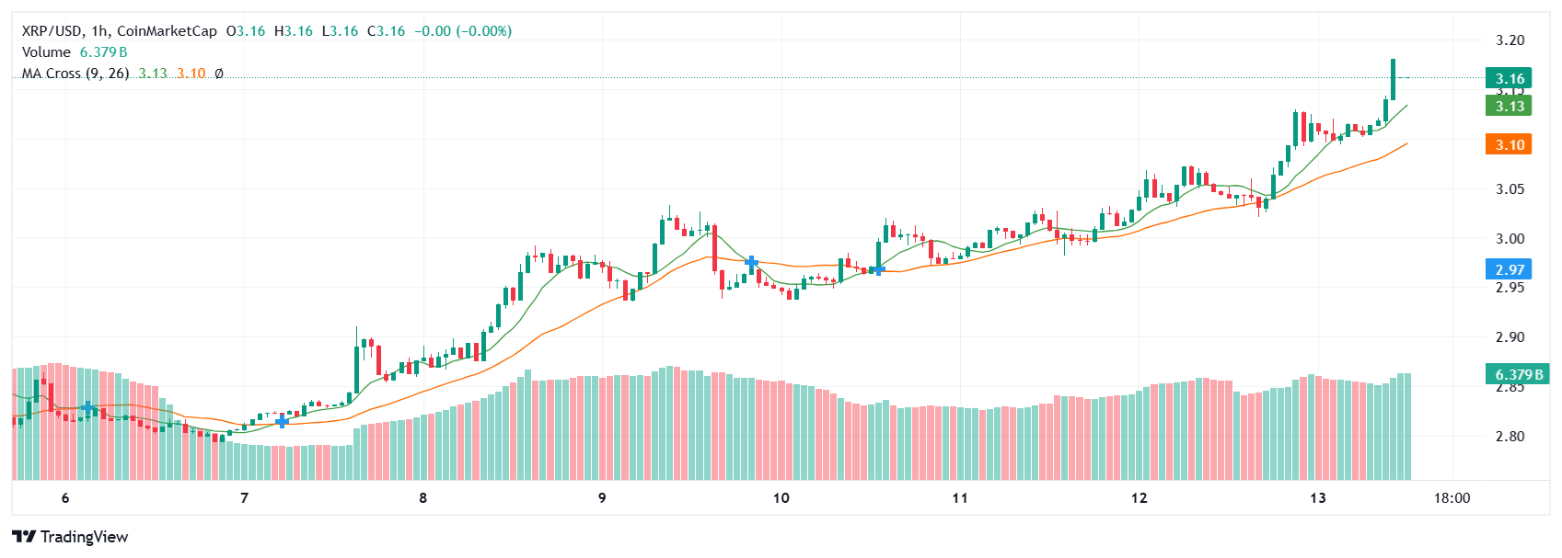Click the MA cross marker before date 10
Image resolution: width=1562 pixels, height=558 pixels.
pos(751,263)
